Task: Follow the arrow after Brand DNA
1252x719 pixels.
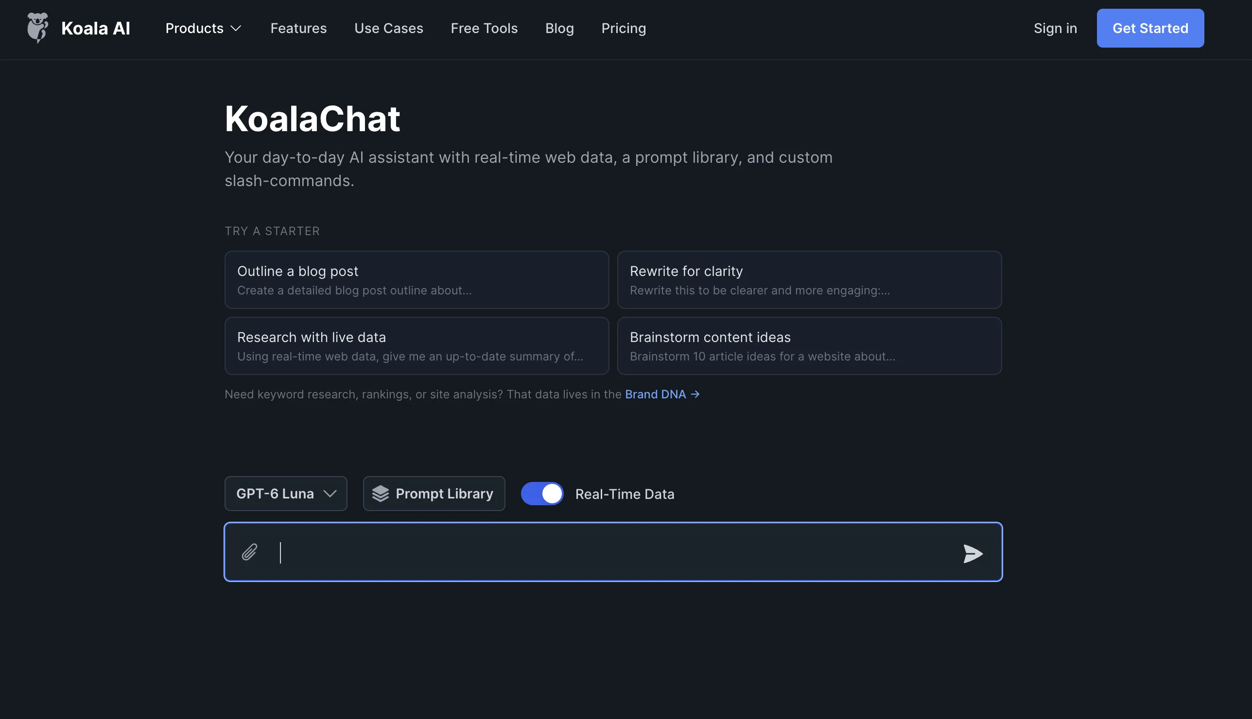Action: click(x=695, y=394)
